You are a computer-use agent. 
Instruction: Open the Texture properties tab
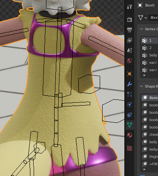coord(129,148)
